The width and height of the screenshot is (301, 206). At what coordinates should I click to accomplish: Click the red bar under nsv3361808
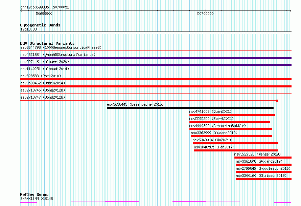point(264,165)
